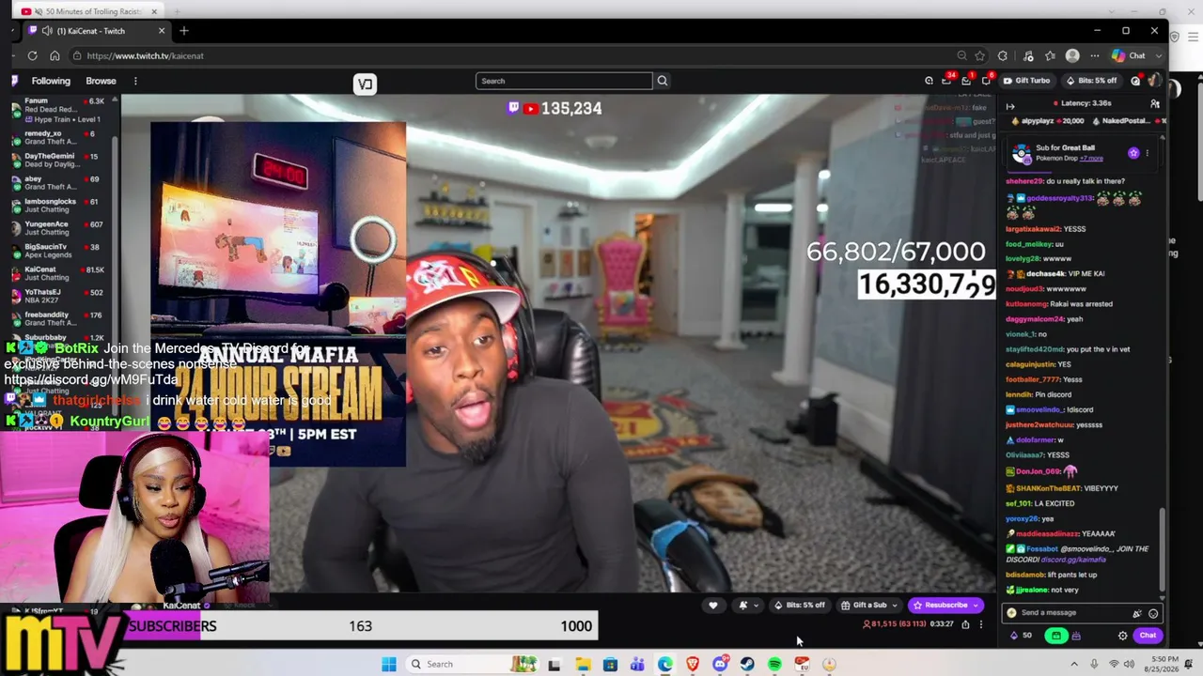Open Brave browser from the taskbar
This screenshot has height=676, width=1203.
(693, 664)
